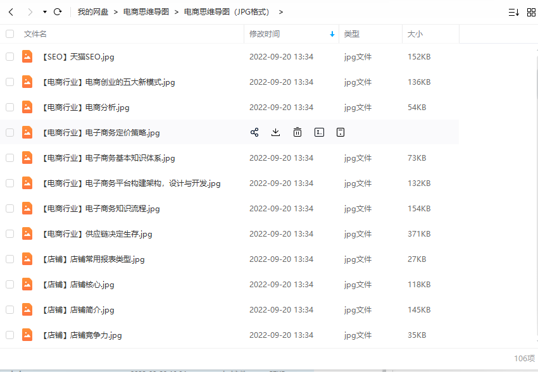Check the box for 电子商务基本知识体系.jpg
Viewport: 538px width, 372px height.
(x=10, y=158)
